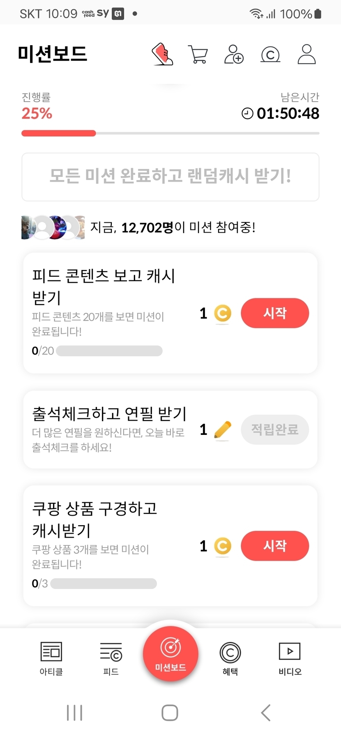Screen dimensions: 341x739
Task: Open the 혜택 tab
Action: pyautogui.click(x=230, y=658)
